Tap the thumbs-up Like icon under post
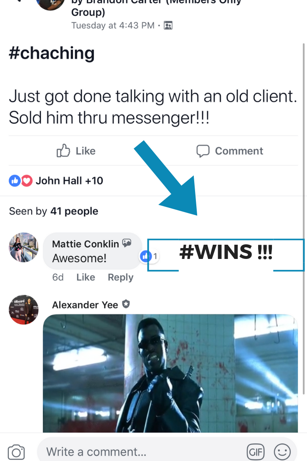This screenshot has width=307, height=461. click(63, 151)
